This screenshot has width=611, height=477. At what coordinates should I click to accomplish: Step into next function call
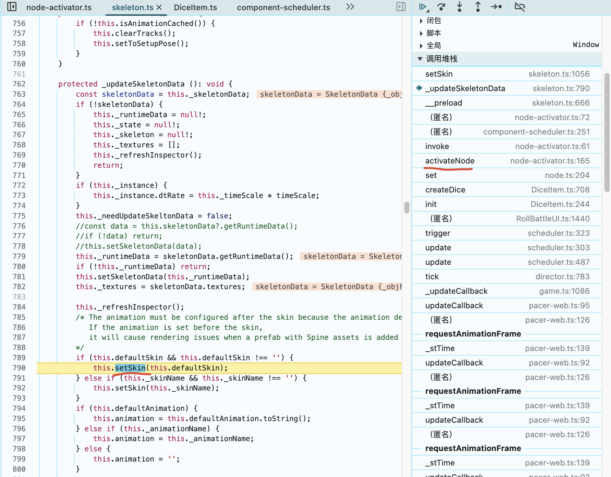(x=460, y=7)
